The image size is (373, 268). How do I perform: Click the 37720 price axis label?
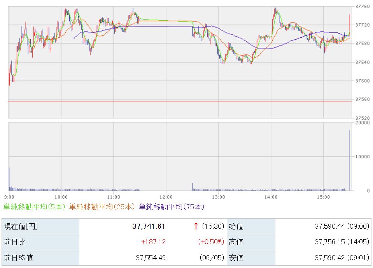coord(362,25)
